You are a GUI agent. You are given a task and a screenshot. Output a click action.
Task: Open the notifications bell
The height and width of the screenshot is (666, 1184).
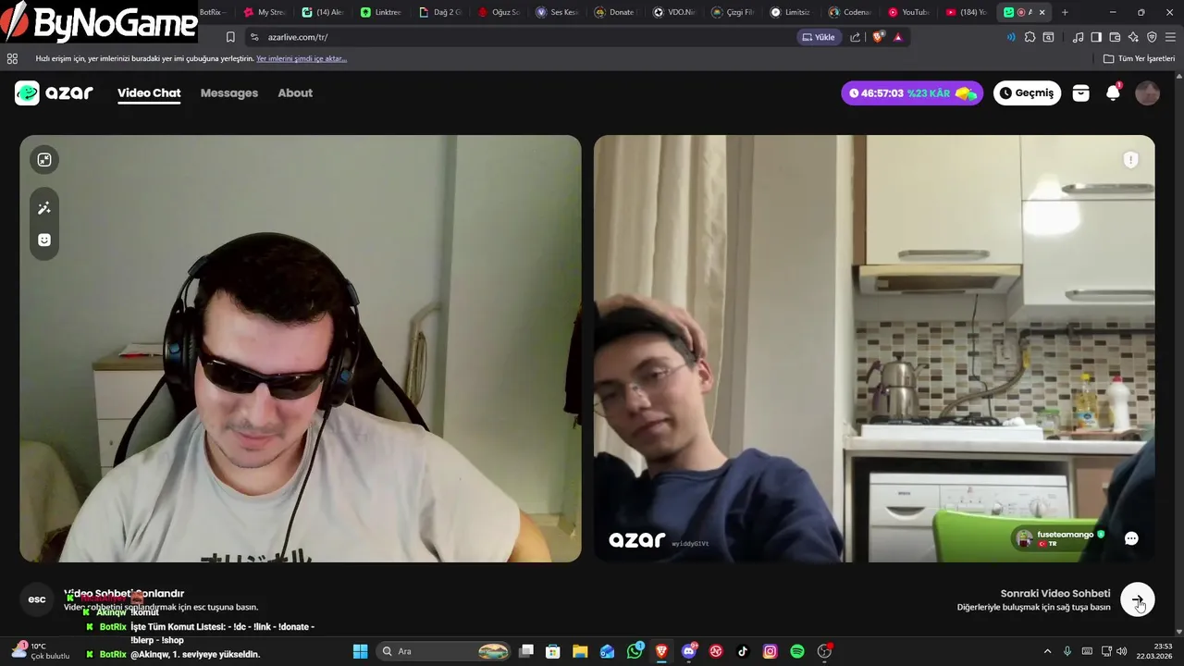(x=1114, y=92)
